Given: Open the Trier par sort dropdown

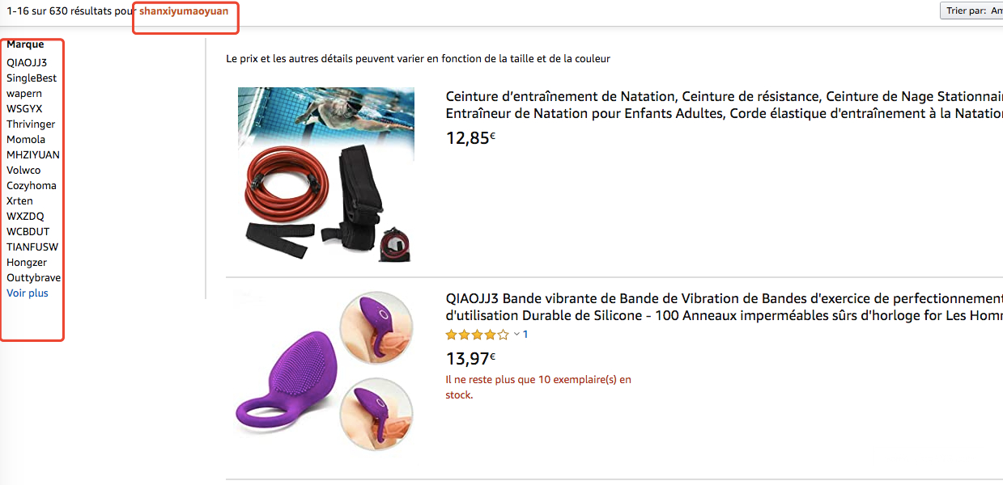Looking at the screenshot, I should click(971, 11).
